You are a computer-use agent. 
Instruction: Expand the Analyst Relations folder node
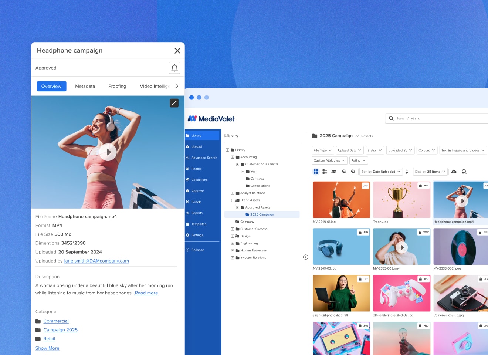click(x=233, y=193)
